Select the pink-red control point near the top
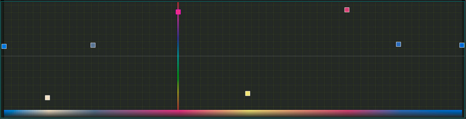466x119 pixels. pyautogui.click(x=347, y=10)
